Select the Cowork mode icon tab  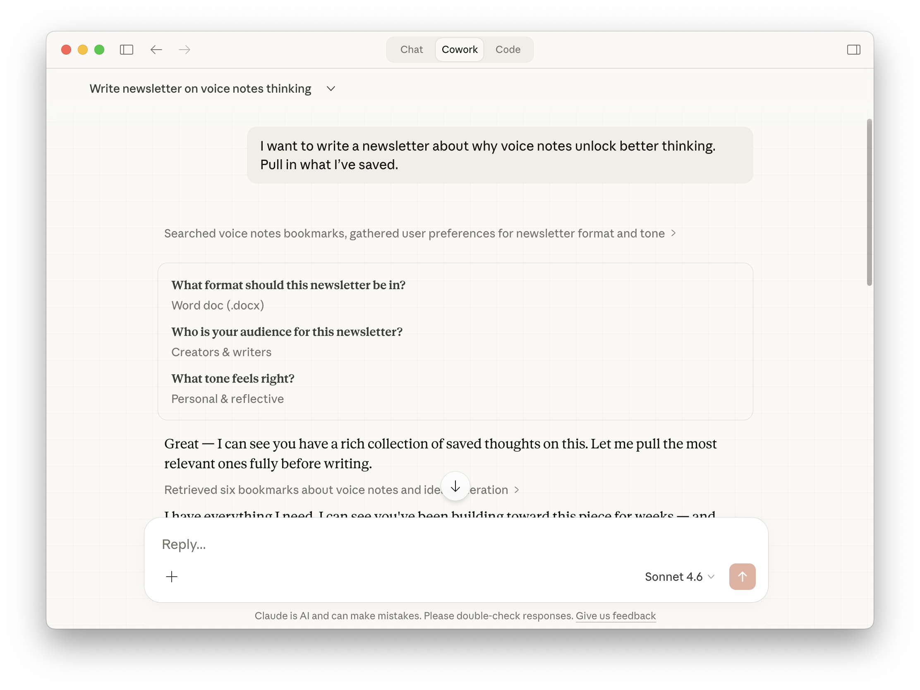point(459,49)
